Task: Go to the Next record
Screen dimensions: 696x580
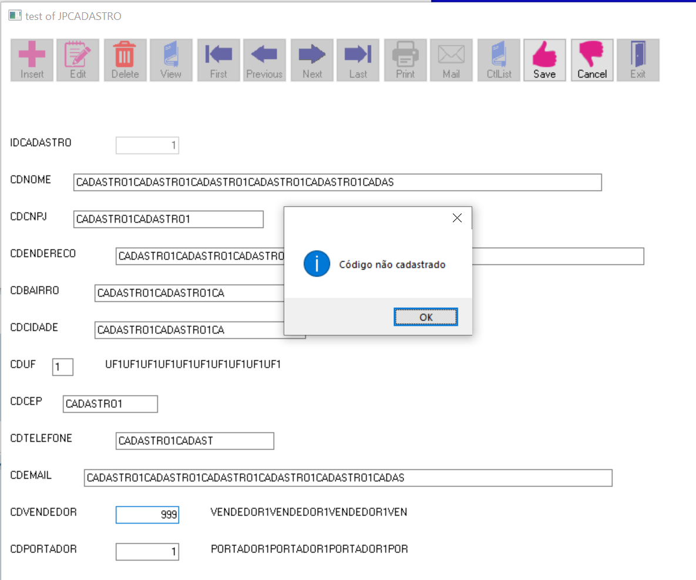Action: (312, 60)
